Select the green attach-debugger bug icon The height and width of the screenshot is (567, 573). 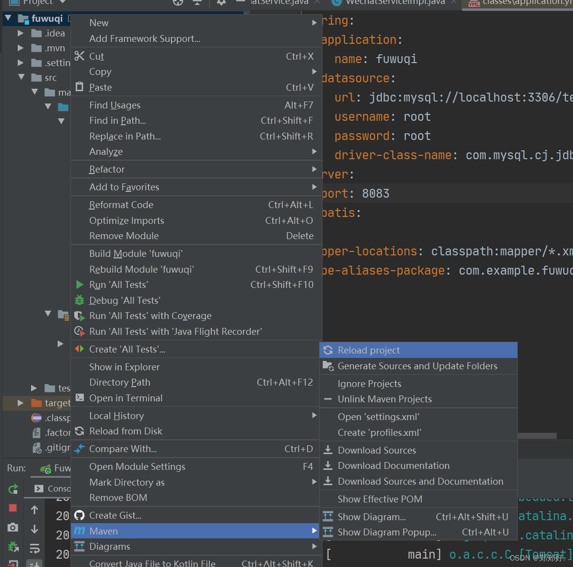coord(13,547)
